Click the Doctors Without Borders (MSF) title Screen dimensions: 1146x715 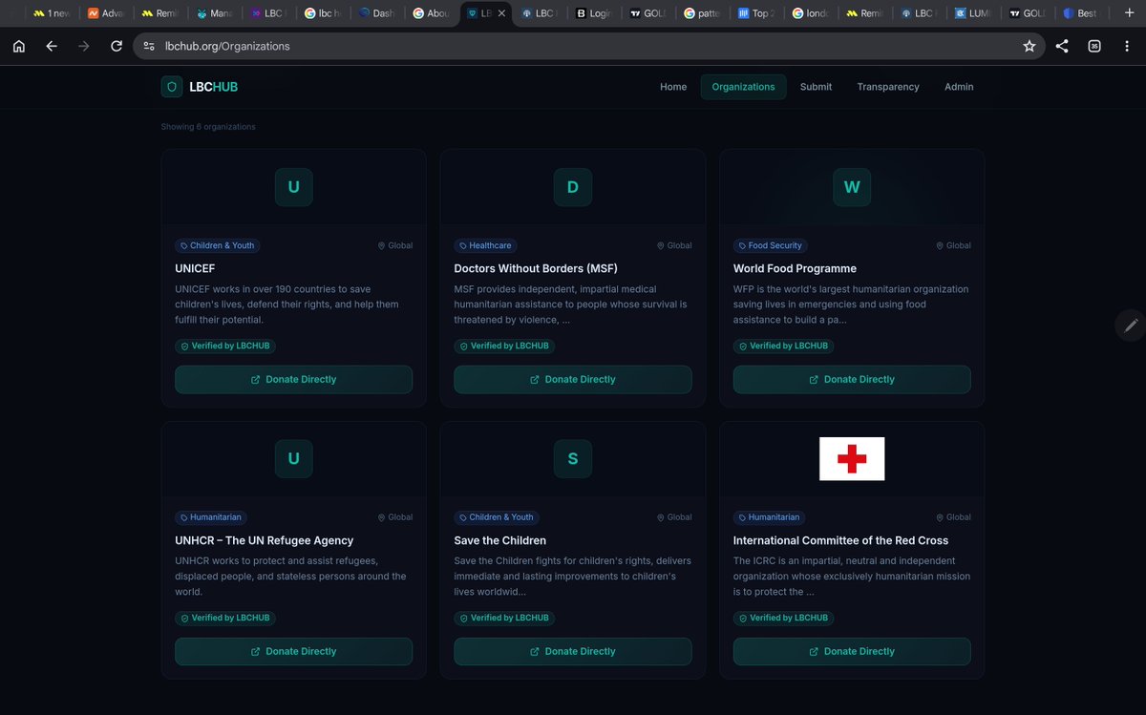click(x=536, y=268)
